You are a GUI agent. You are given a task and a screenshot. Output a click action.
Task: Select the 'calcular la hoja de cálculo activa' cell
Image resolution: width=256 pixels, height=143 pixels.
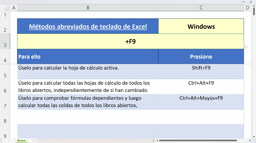88,71
